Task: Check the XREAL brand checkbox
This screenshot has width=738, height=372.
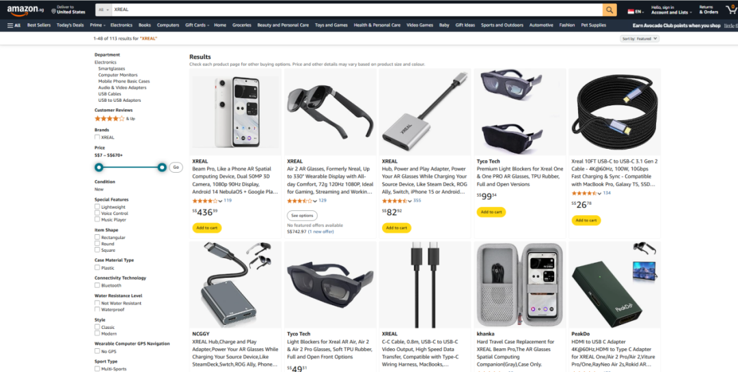Action: (x=97, y=137)
